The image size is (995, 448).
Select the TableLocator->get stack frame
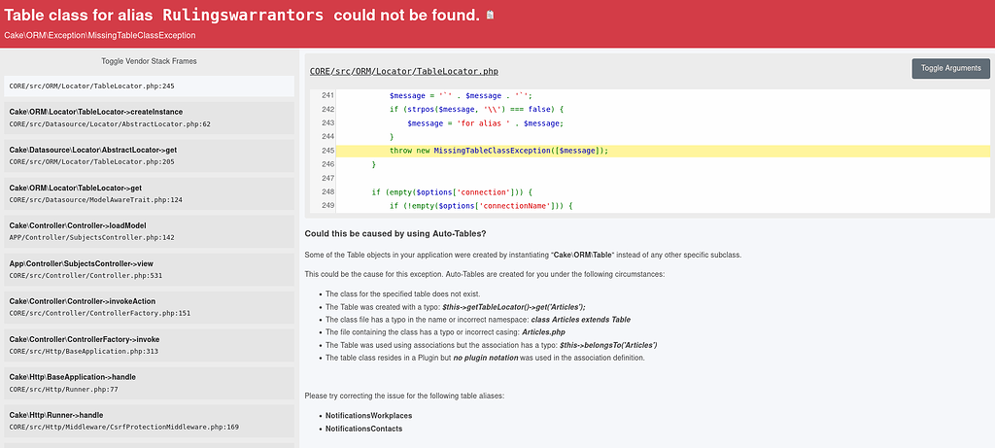pyautogui.click(x=149, y=193)
